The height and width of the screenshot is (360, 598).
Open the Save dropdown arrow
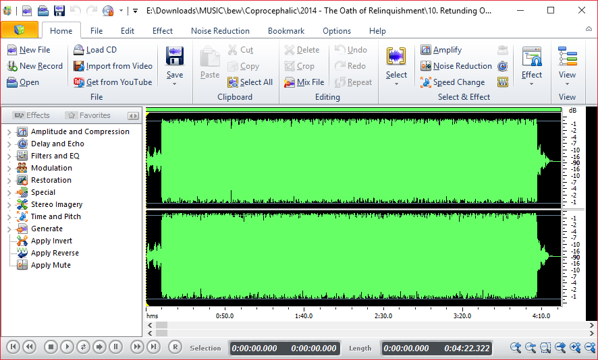tap(175, 84)
